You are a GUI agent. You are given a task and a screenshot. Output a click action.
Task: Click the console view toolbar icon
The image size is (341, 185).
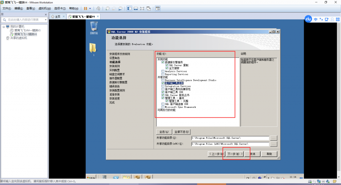(158, 8)
